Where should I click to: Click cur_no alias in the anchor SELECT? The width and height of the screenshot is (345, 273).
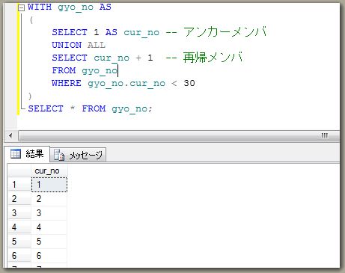(x=141, y=33)
